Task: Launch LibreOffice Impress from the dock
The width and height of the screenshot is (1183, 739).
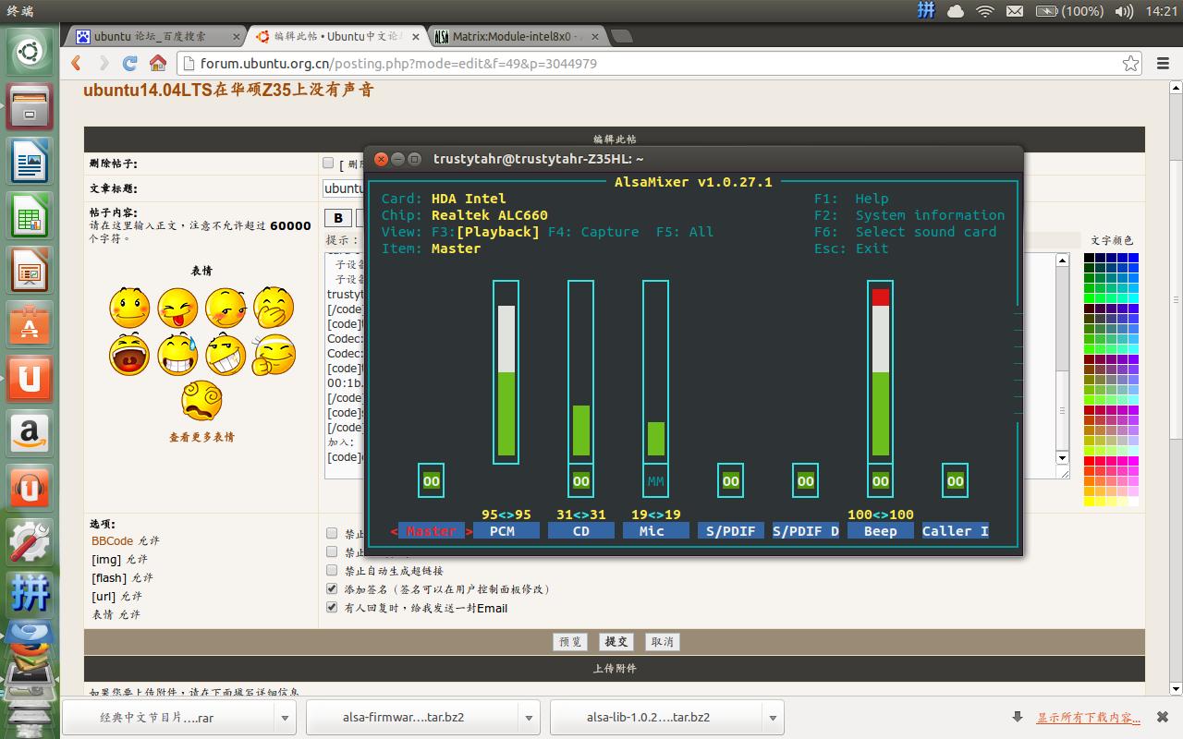Action: coord(30,271)
